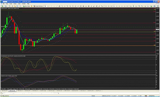Switch chart to W1 timeframe
This screenshot has height=97, width=160.
(x=125, y=6)
